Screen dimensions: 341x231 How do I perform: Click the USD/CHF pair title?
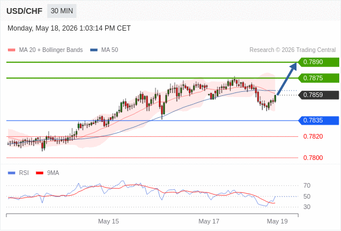(x=24, y=11)
